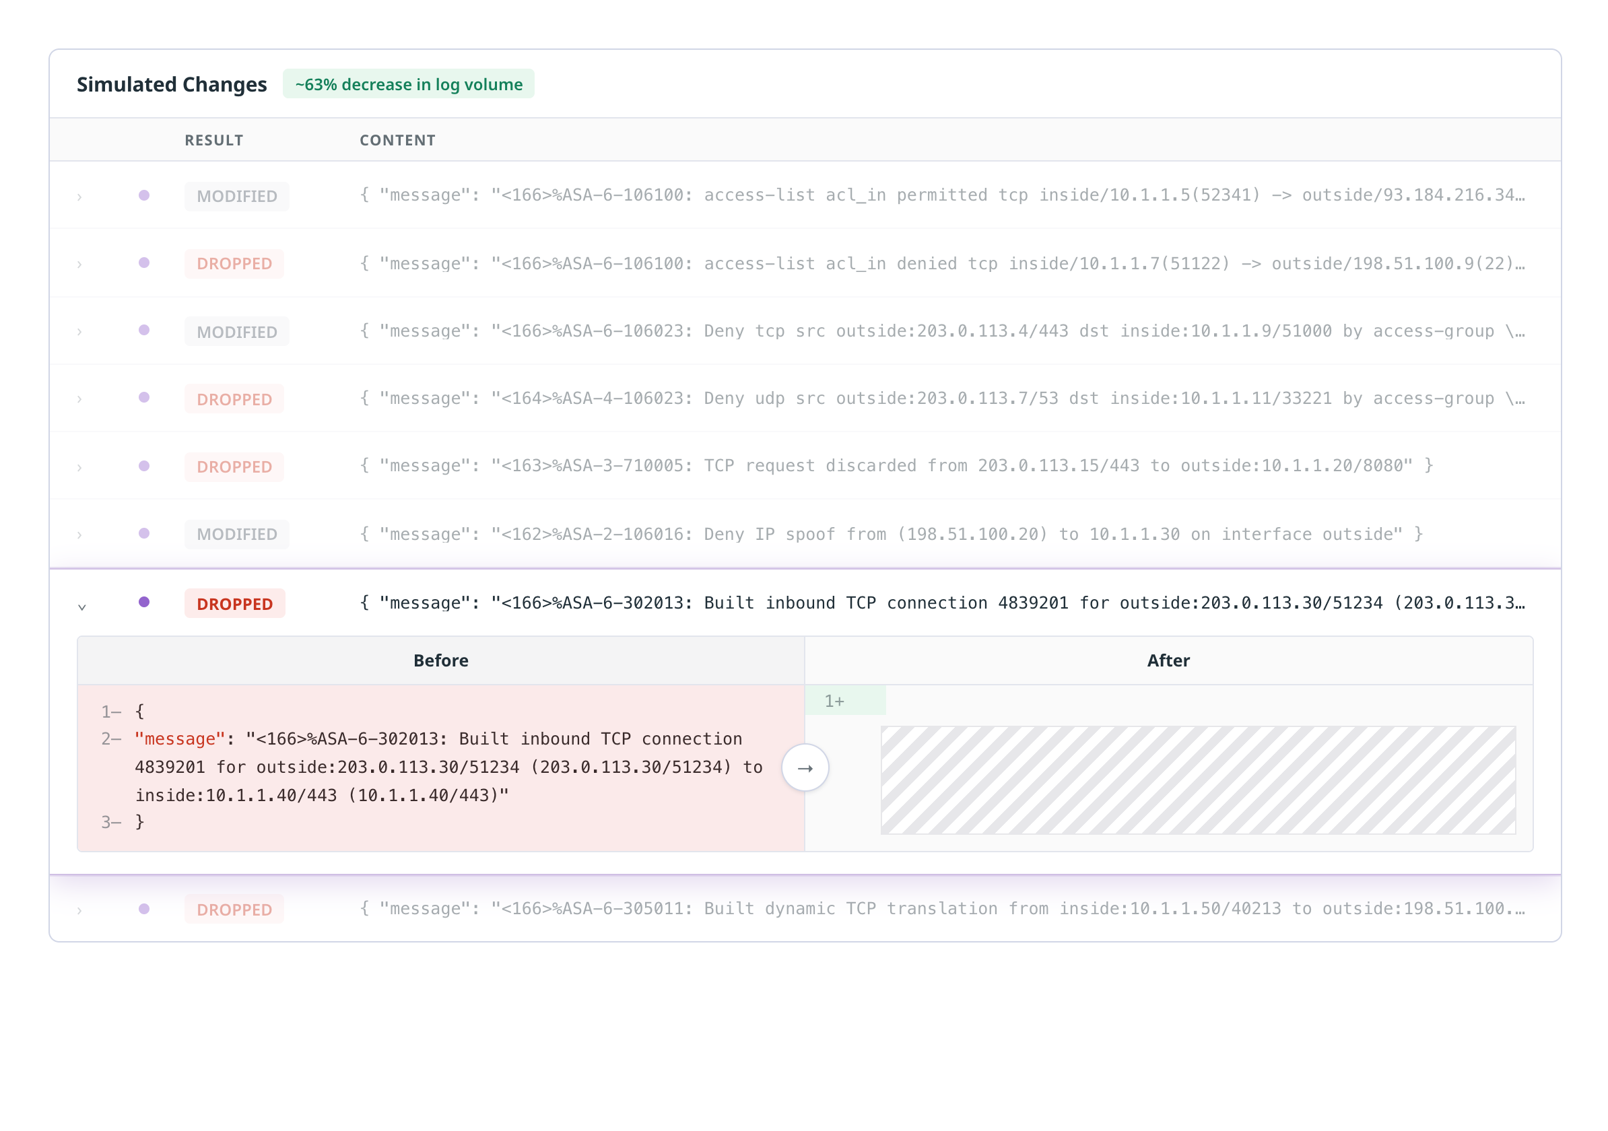Click MODIFIED badge on permitted tcp row
The width and height of the screenshot is (1608, 1131).
[237, 196]
